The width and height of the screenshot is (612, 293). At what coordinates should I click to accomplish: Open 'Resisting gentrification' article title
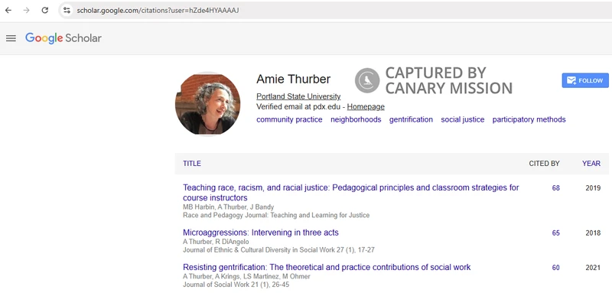pos(327,267)
